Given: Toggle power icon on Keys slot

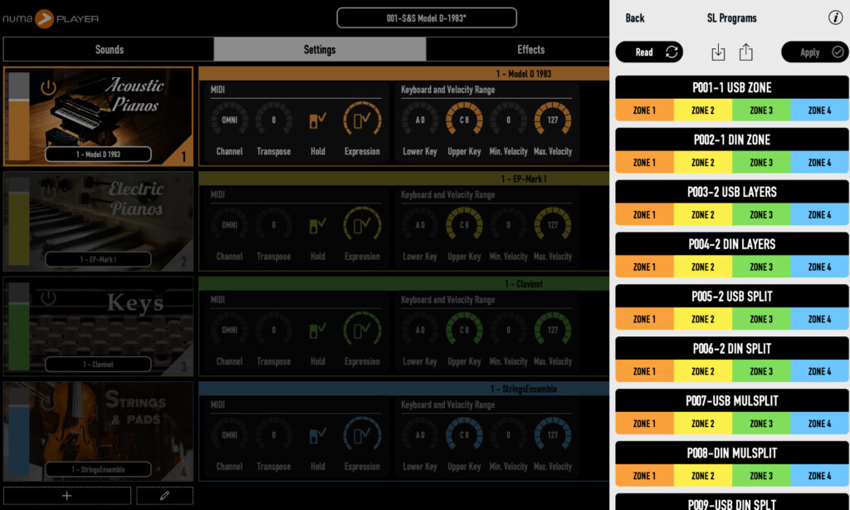Looking at the screenshot, I should coord(48,297).
